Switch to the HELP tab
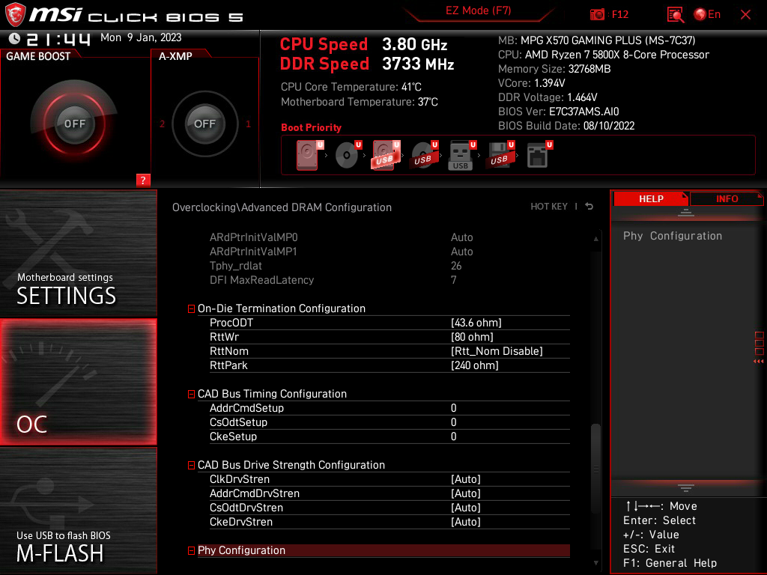This screenshot has height=575, width=767. tap(651, 198)
